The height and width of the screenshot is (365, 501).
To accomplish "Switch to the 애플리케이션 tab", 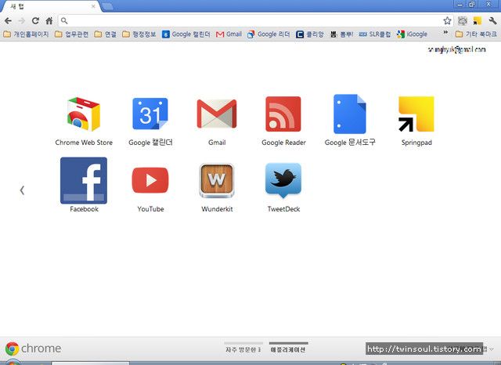I will [x=288, y=349].
